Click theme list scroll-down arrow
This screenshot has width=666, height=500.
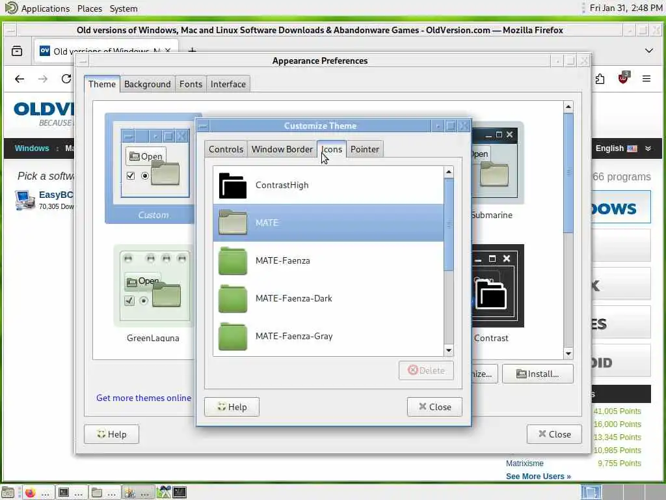(568, 354)
